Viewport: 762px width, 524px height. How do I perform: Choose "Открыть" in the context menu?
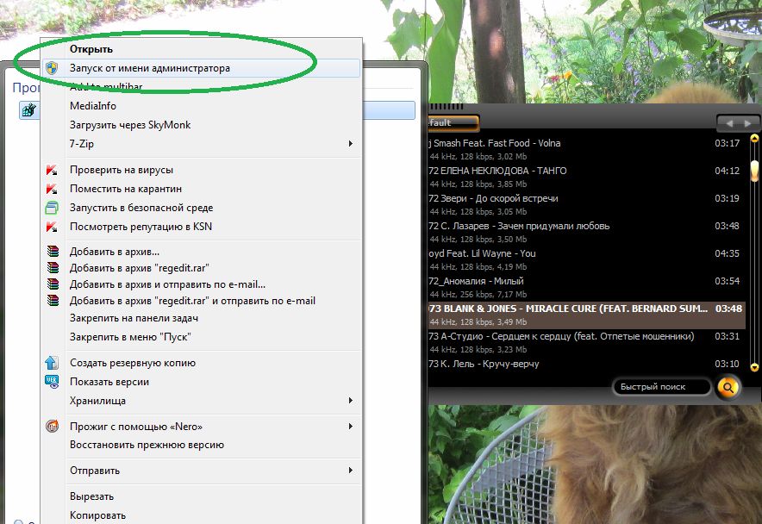point(91,49)
